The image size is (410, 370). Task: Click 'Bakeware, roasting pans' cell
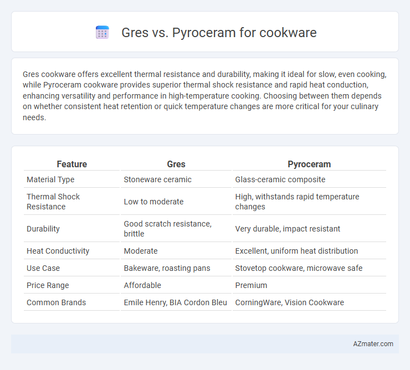[x=167, y=268]
